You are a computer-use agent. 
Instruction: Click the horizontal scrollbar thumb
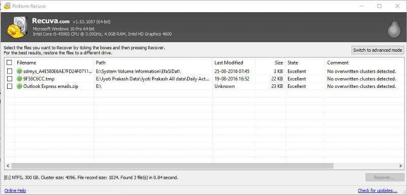[172, 166]
